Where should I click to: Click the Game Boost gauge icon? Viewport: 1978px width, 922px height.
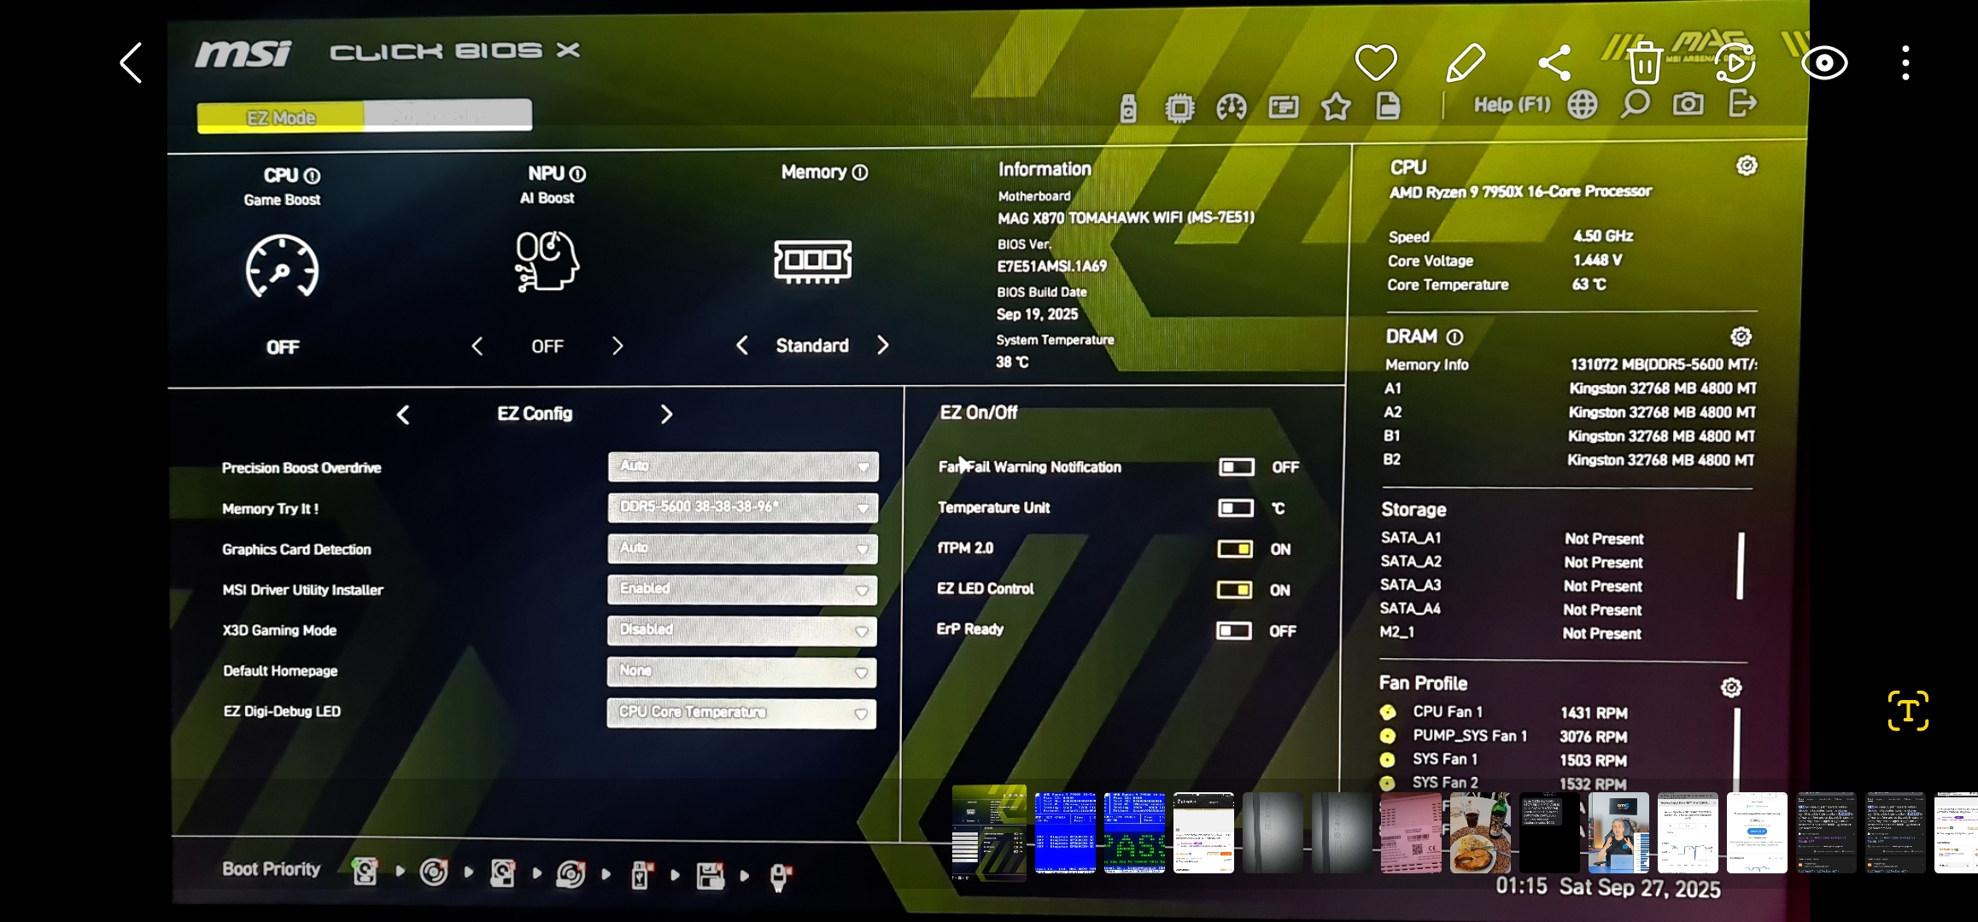(x=282, y=266)
